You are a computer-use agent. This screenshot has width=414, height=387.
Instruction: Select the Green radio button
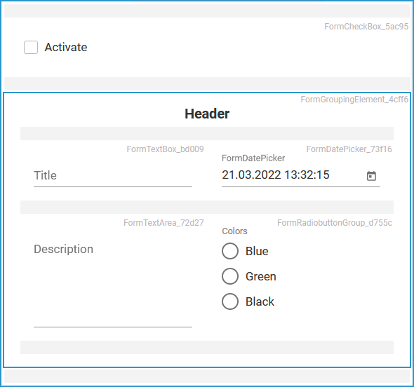[x=230, y=276]
